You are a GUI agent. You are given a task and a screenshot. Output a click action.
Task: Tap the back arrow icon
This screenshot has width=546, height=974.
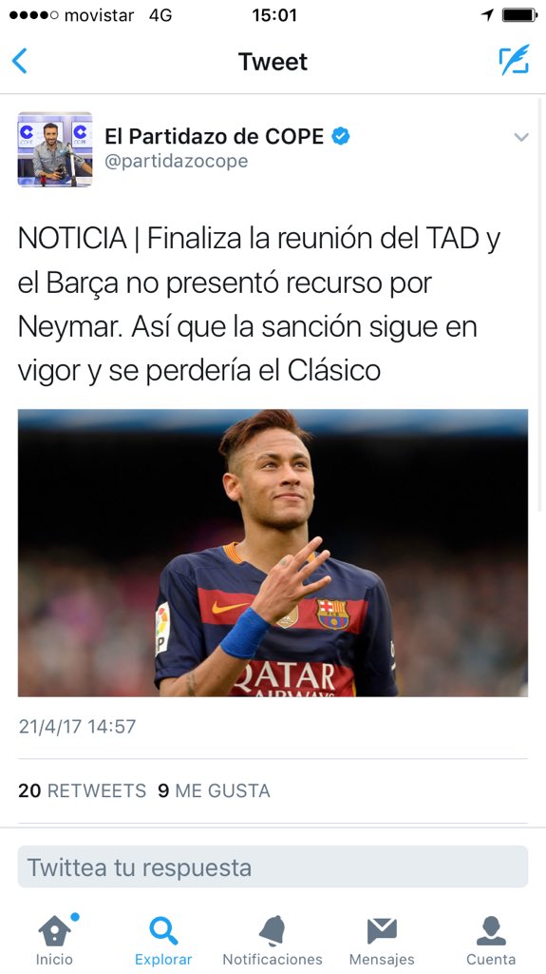pos(19,62)
